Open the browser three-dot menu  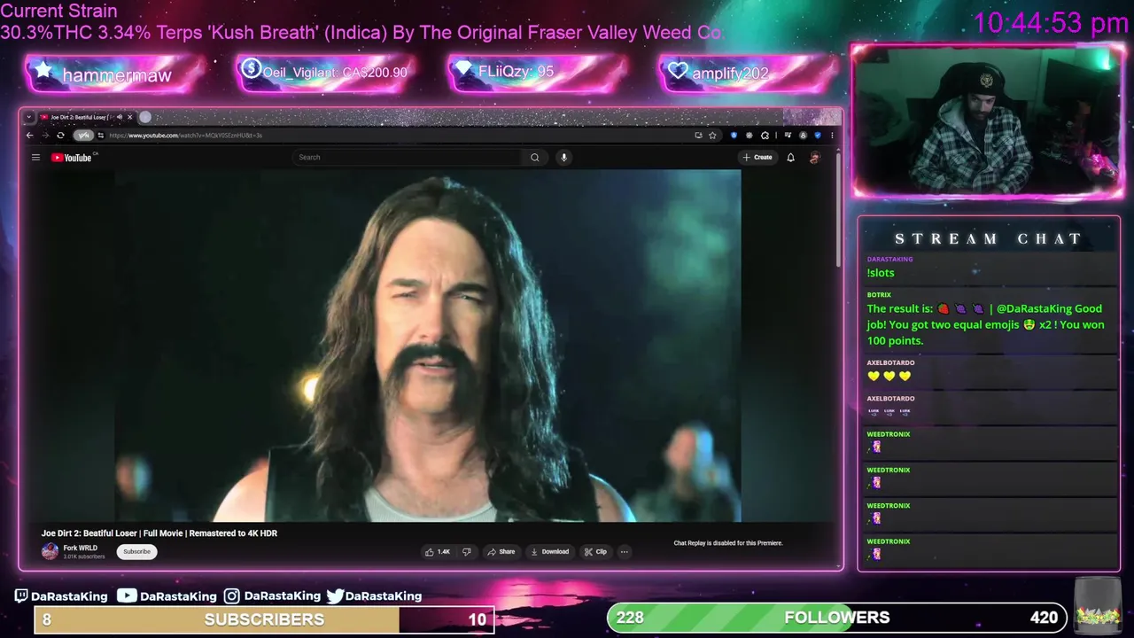832,136
